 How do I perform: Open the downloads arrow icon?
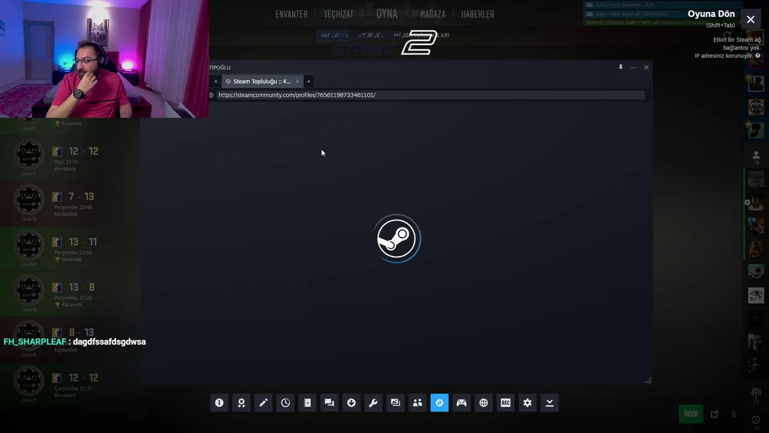point(351,403)
